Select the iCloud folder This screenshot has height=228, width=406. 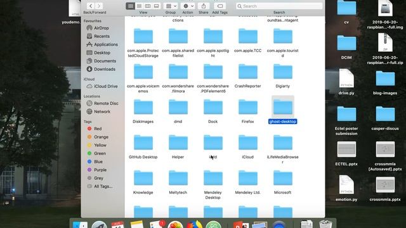pyautogui.click(x=248, y=142)
